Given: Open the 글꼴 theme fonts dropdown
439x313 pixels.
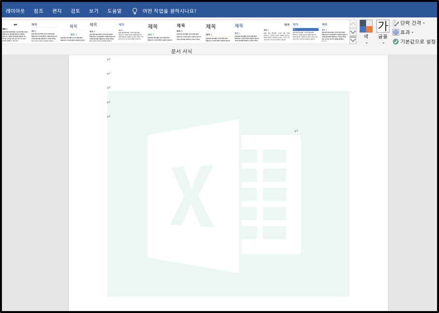Looking at the screenshot, I should click(383, 32).
